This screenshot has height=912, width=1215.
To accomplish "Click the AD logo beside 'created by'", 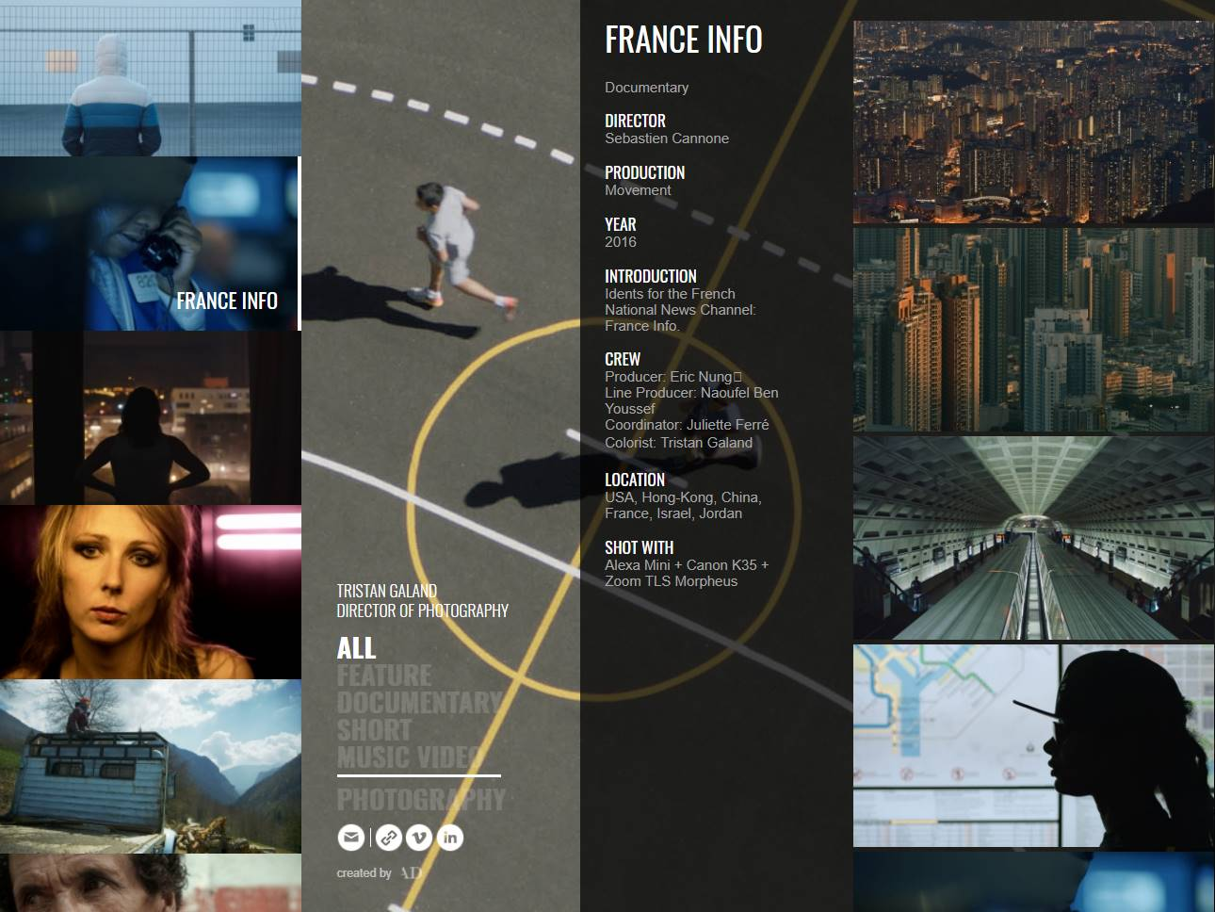I will [411, 872].
